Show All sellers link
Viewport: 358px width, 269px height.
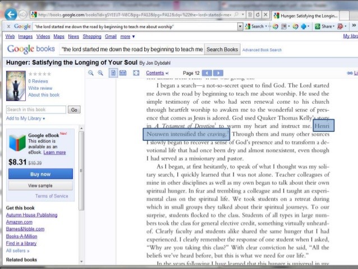[x=17, y=250]
